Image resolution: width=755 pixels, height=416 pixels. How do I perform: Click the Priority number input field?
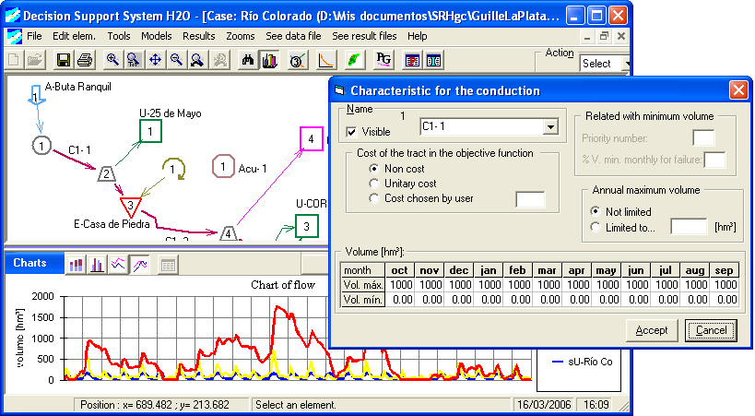click(703, 137)
